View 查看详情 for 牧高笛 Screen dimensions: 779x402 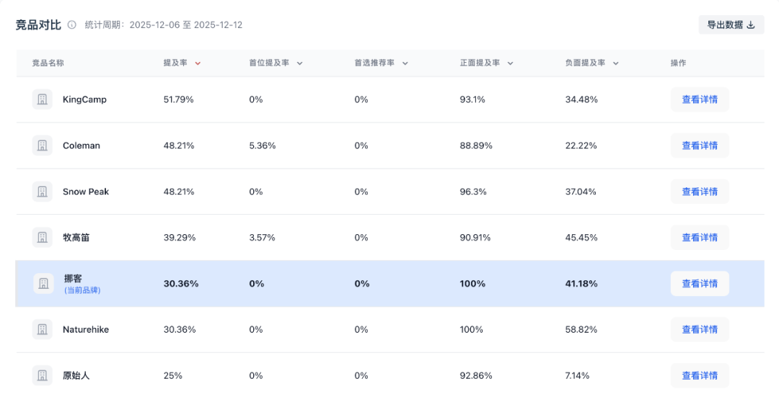(700, 237)
